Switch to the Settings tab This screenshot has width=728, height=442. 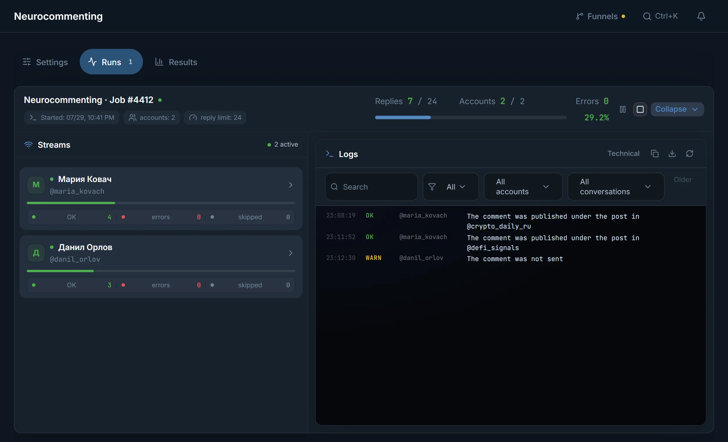45,62
